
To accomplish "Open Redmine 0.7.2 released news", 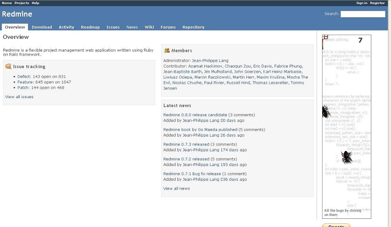I will coord(186,159).
